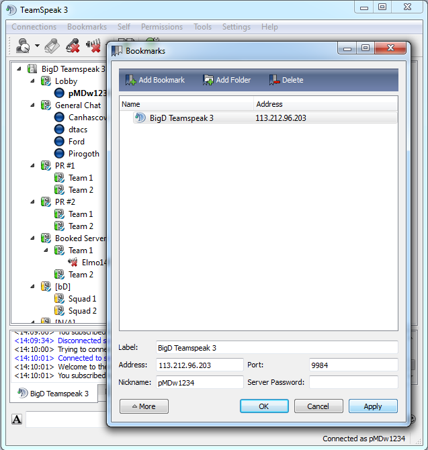Image resolution: width=428 pixels, height=450 pixels.
Task: Open the Connections menu
Action: coord(34,27)
